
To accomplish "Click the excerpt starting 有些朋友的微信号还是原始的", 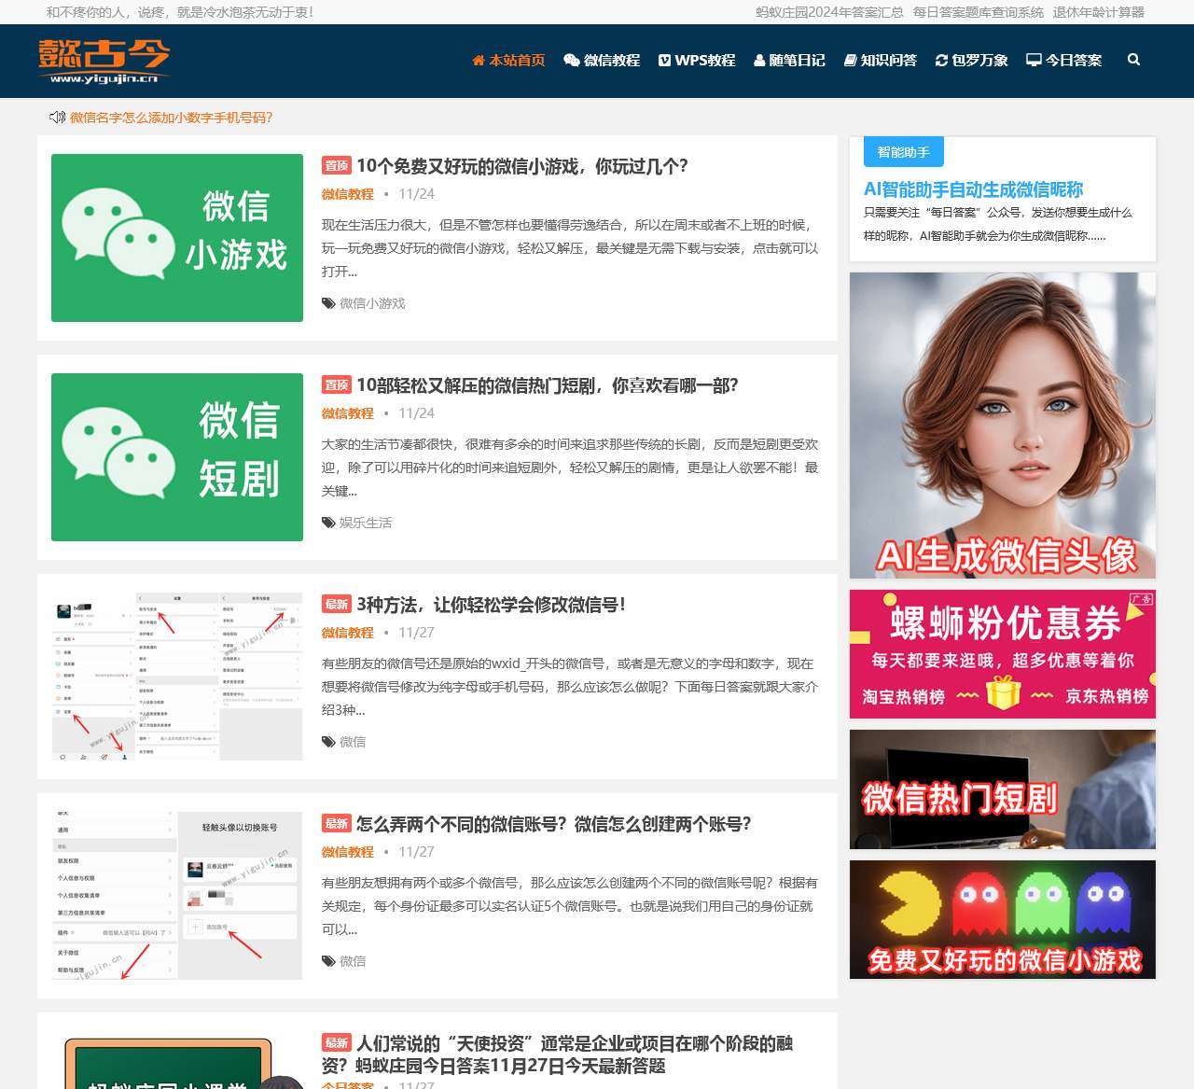I will point(570,687).
